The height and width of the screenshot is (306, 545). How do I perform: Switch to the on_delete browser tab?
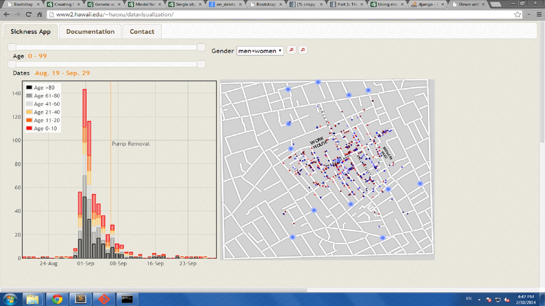click(226, 4)
